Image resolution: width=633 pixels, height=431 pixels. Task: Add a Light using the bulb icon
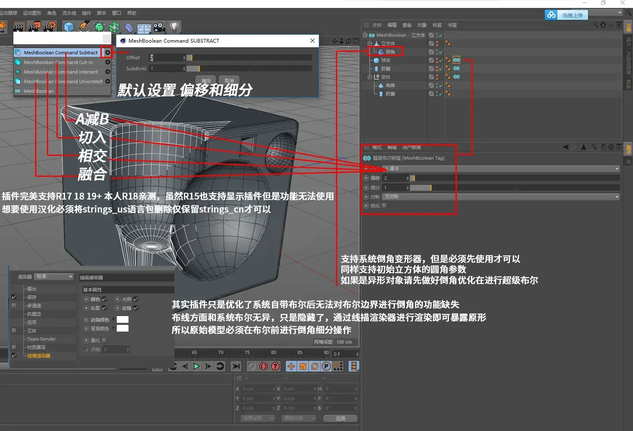174,27
